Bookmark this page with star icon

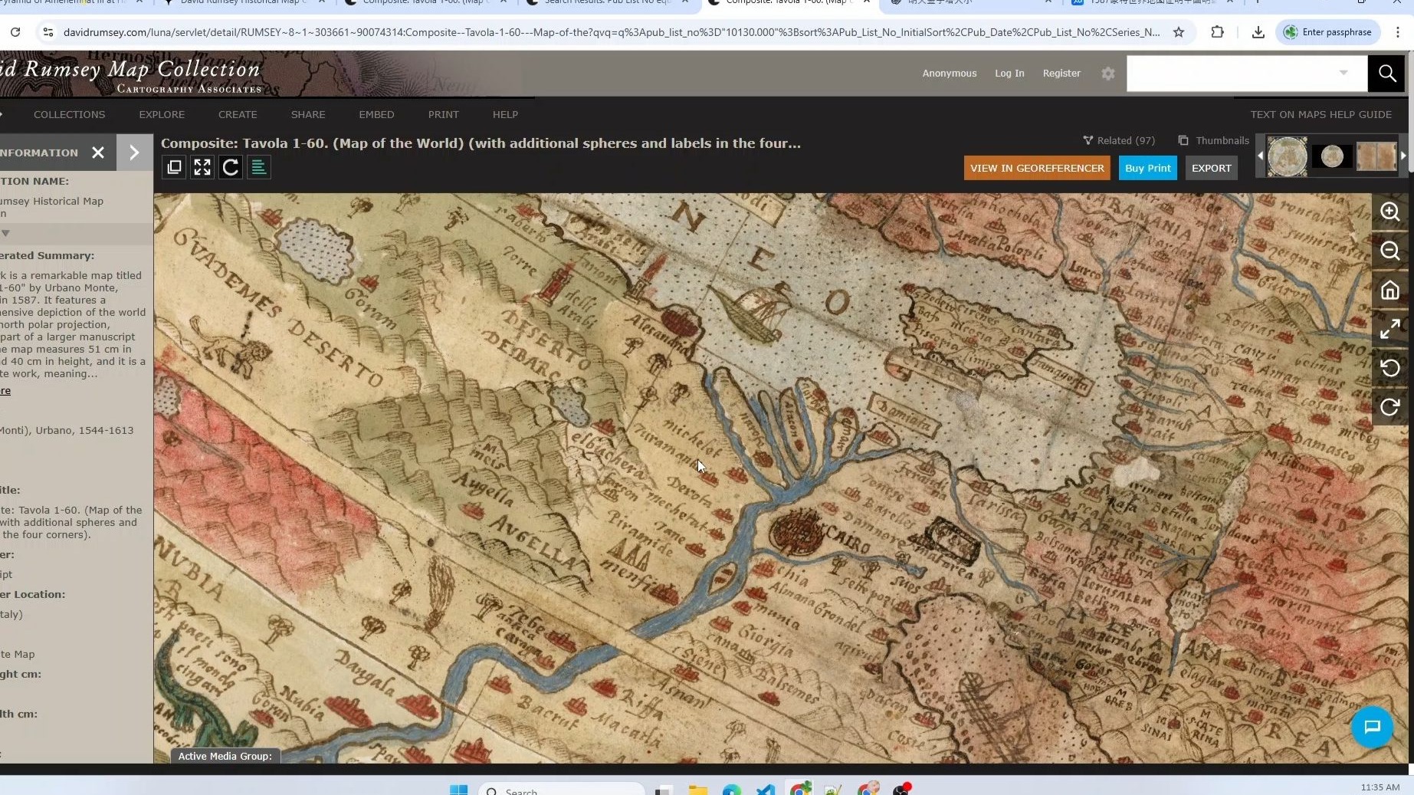[x=1179, y=32]
